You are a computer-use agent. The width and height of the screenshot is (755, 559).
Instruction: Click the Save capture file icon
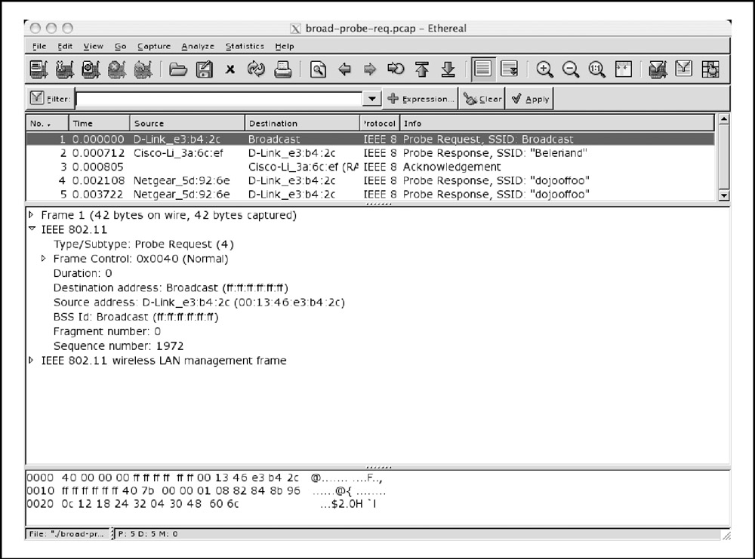204,70
